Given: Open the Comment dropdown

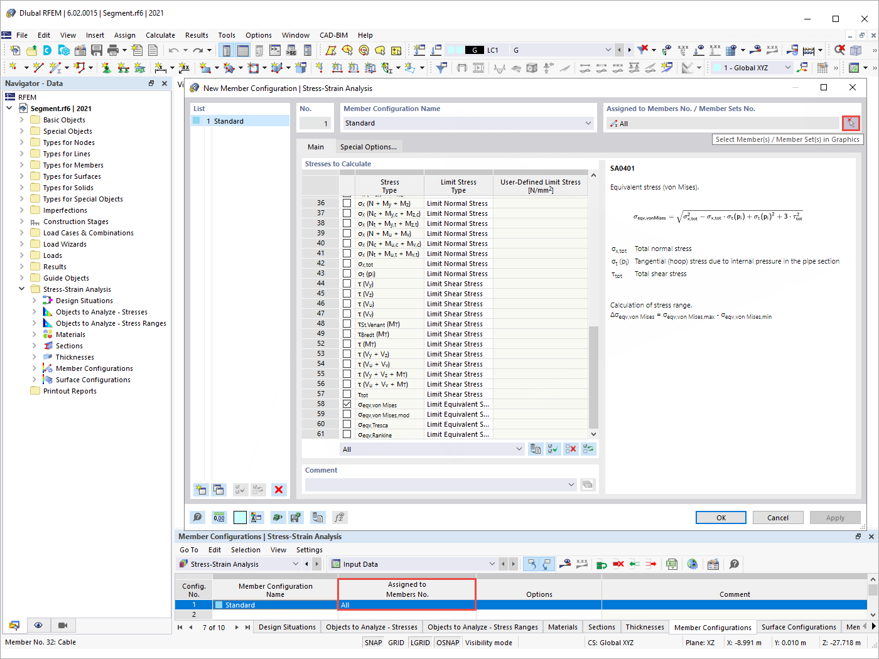Looking at the screenshot, I should [571, 485].
